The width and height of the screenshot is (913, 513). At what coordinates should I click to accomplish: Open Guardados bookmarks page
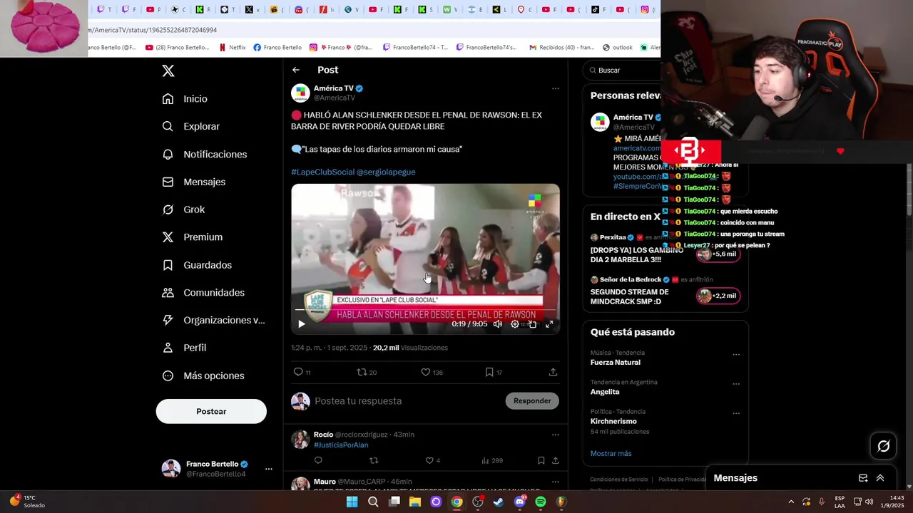[x=197, y=265]
